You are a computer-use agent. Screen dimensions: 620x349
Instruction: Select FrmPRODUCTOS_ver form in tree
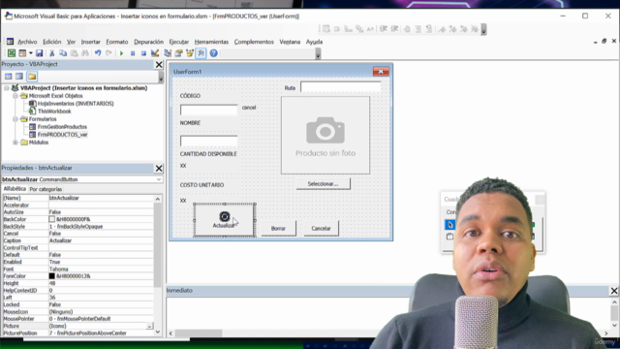click(x=62, y=135)
